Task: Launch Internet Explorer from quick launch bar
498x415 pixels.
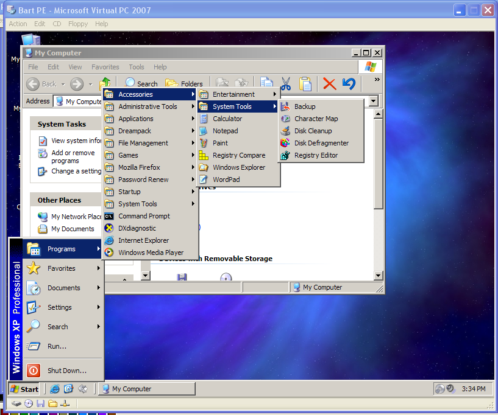Action: (x=55, y=389)
